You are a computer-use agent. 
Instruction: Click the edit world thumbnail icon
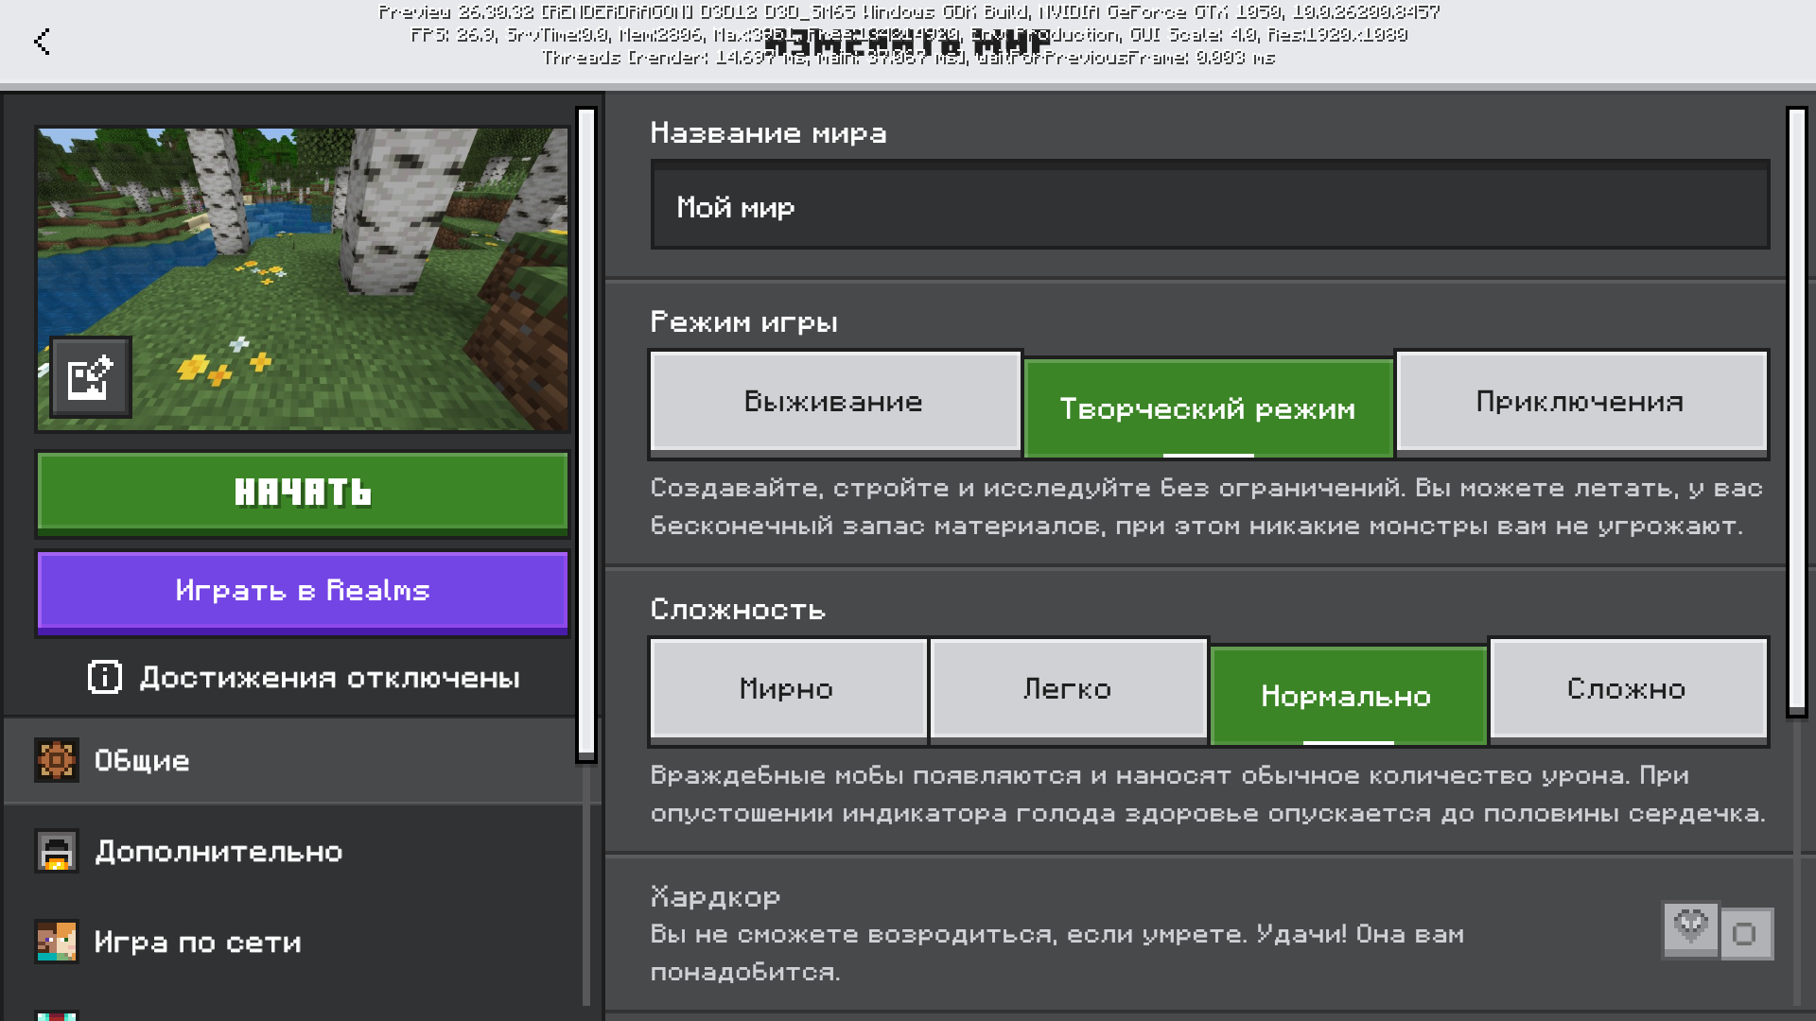click(91, 377)
